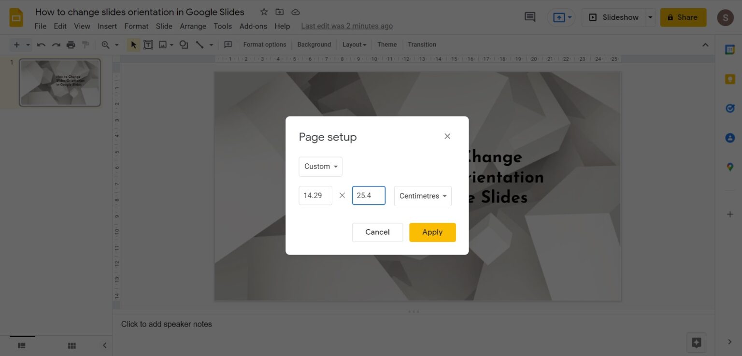Click the Print icon
This screenshot has height=356, width=742.
(x=71, y=44)
